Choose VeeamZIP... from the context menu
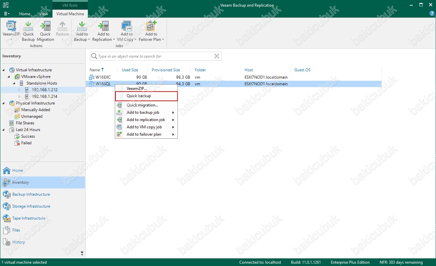 click(146, 89)
